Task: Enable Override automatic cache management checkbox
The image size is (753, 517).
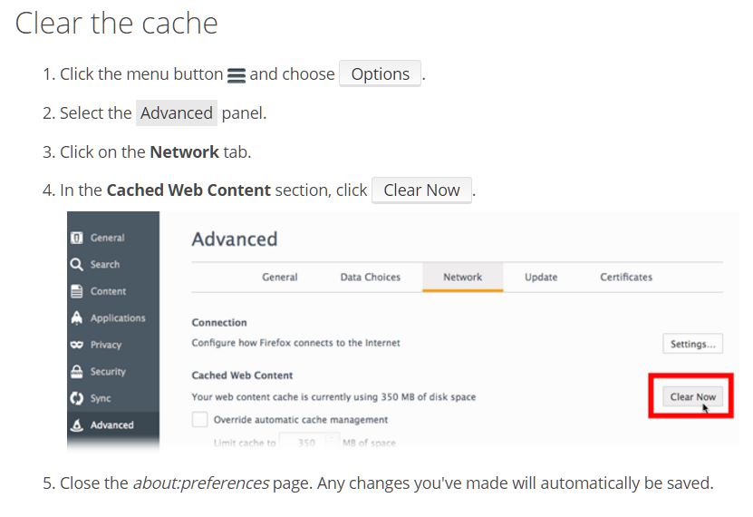Action: point(199,420)
